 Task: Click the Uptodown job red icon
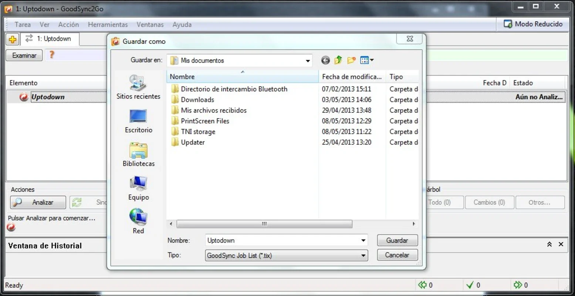(x=24, y=97)
